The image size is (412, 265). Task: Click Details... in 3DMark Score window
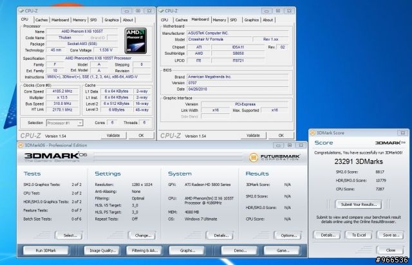pos(328,235)
